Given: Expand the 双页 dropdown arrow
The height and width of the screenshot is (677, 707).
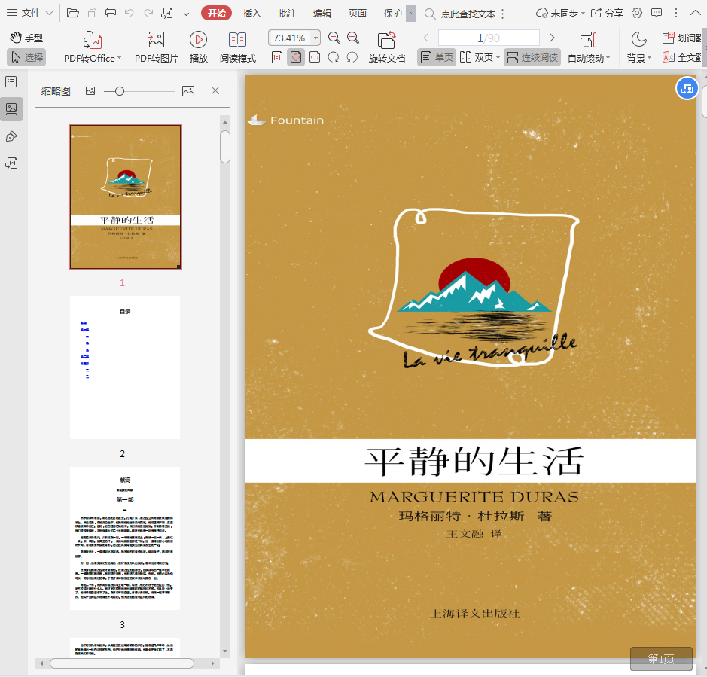Looking at the screenshot, I should tap(498, 58).
